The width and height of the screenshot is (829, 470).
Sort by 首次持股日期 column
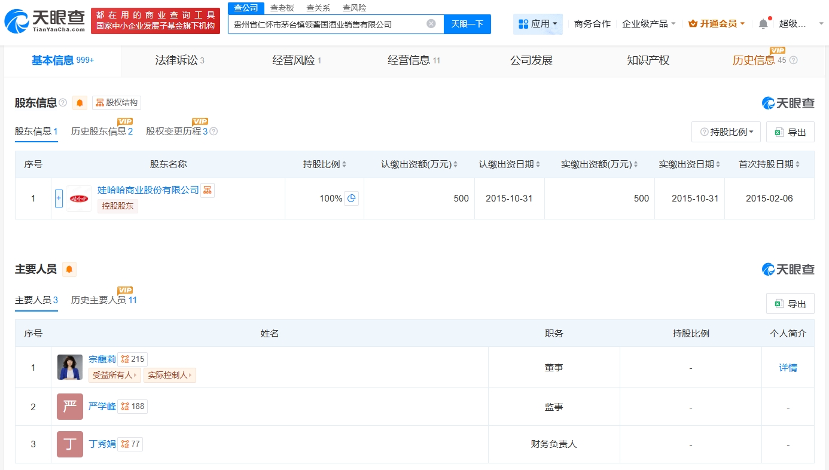tap(769, 164)
